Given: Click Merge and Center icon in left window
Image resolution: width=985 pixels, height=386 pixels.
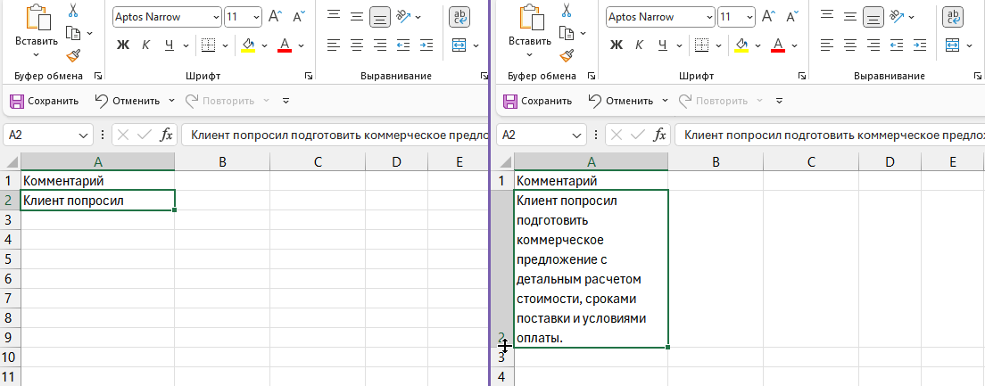Looking at the screenshot, I should [x=459, y=45].
